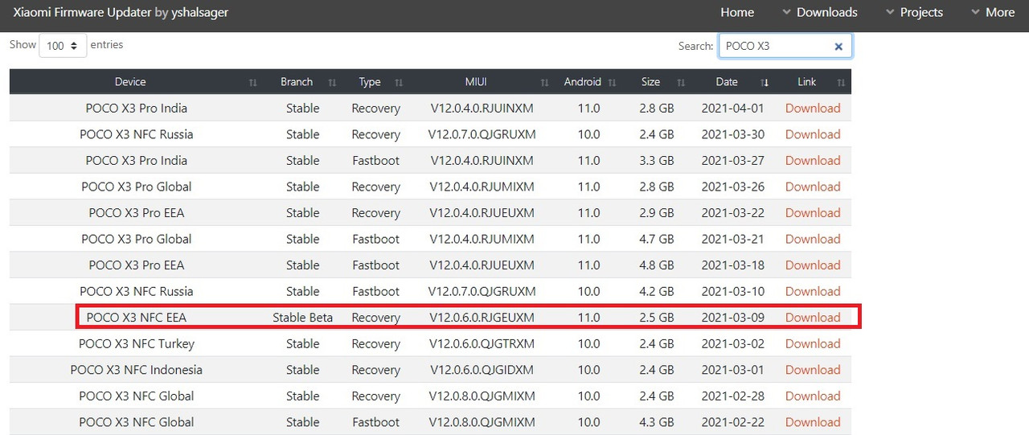
Task: Sort by the MIUI column arrows
Action: coord(545,82)
